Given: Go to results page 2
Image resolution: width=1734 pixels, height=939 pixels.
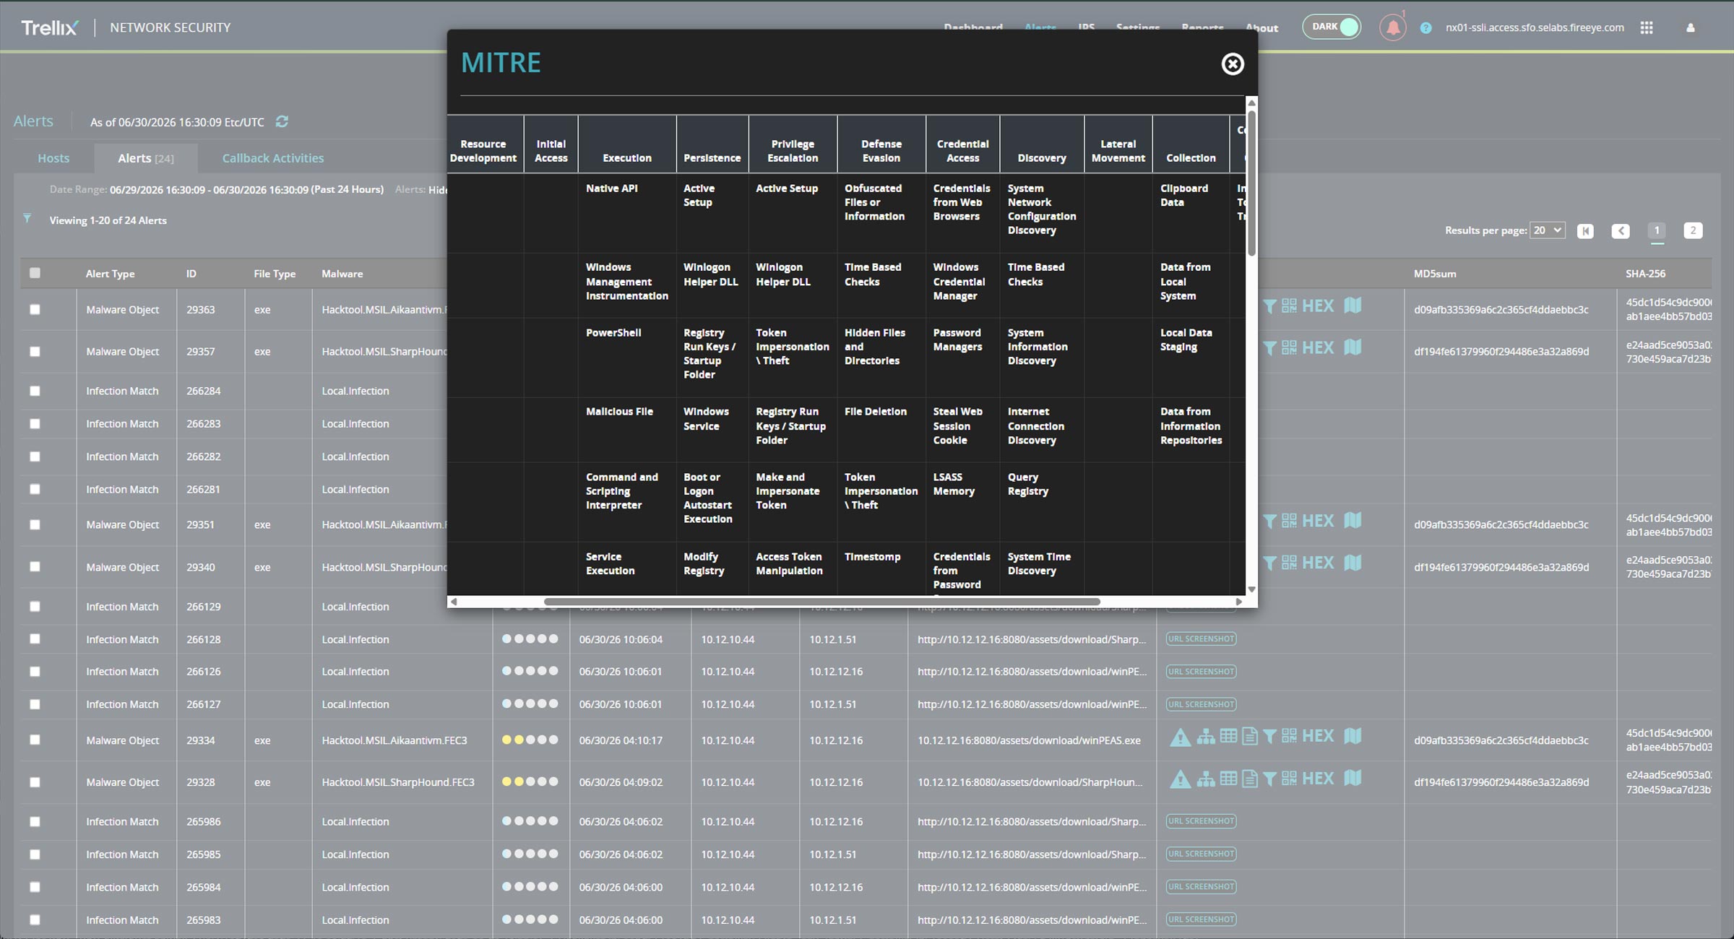Looking at the screenshot, I should (1693, 230).
